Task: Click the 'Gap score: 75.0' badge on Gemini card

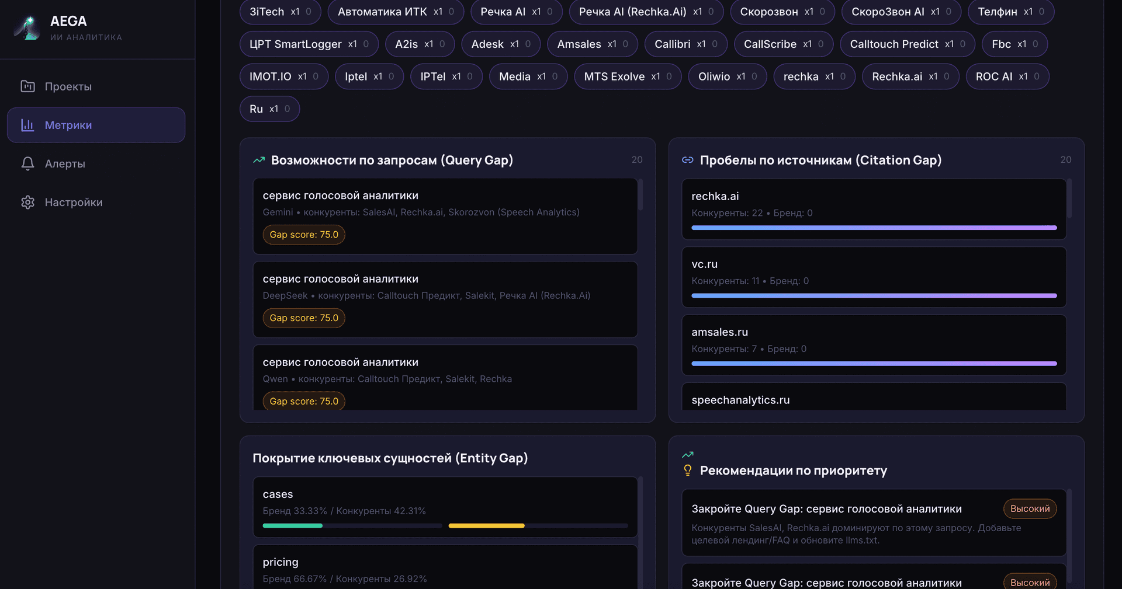Action: [x=303, y=234]
